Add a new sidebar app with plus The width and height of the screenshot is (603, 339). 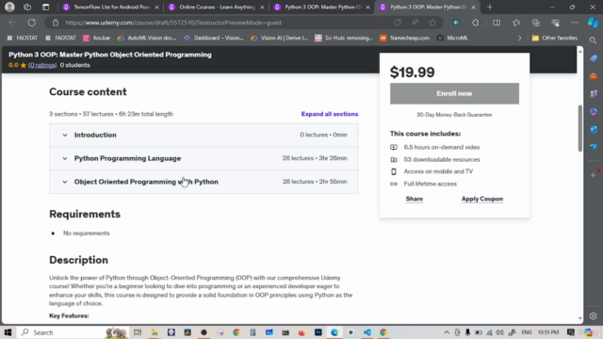pyautogui.click(x=593, y=175)
